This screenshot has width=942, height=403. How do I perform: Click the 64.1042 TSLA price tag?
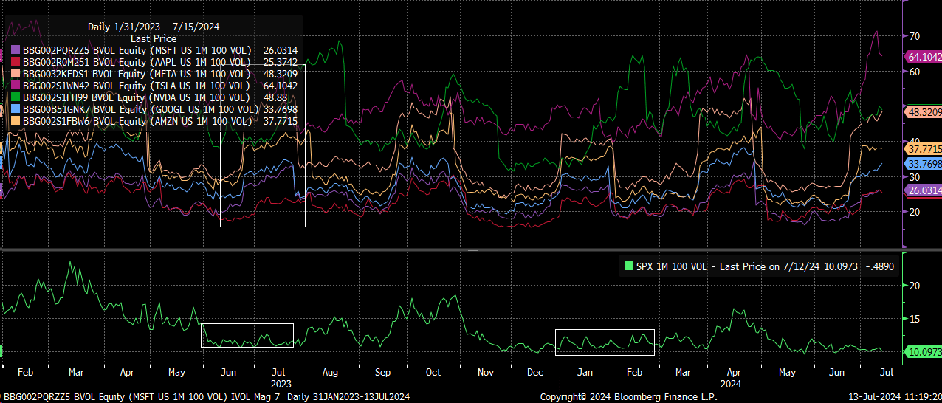click(x=923, y=57)
